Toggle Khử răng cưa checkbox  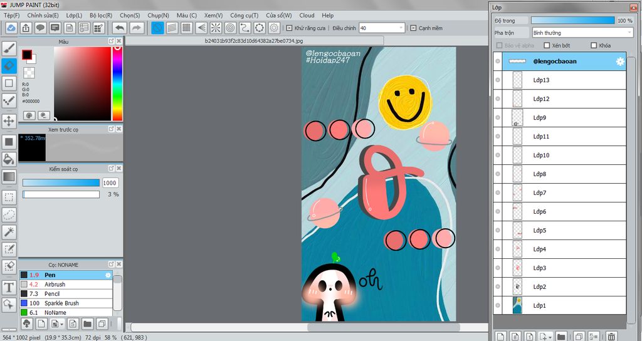click(289, 28)
